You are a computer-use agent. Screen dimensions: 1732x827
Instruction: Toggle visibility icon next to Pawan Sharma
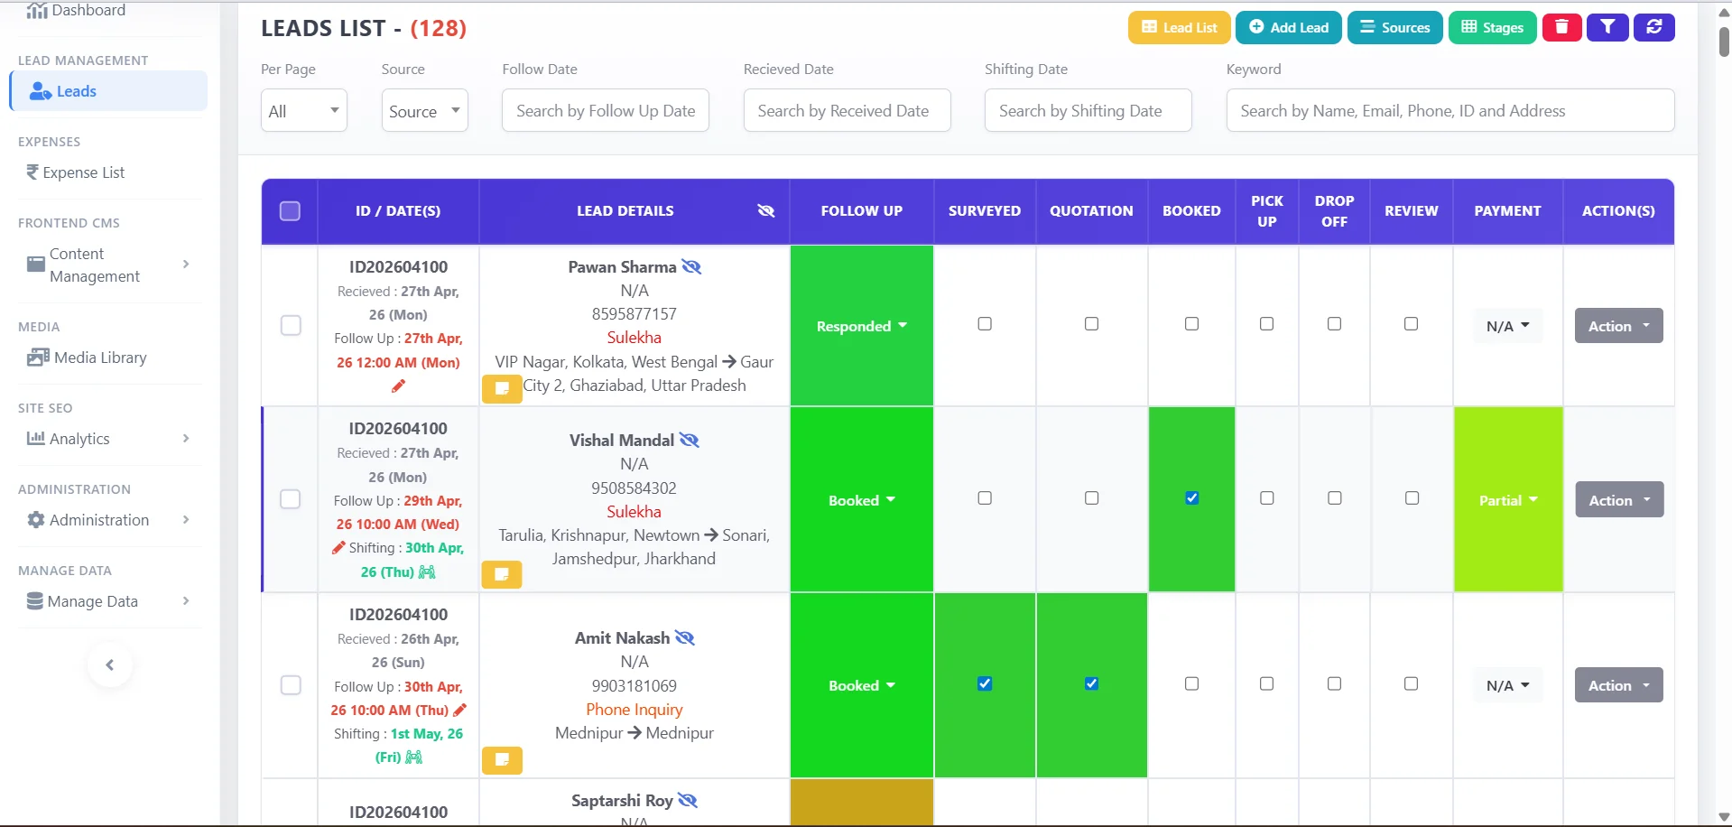[691, 267]
